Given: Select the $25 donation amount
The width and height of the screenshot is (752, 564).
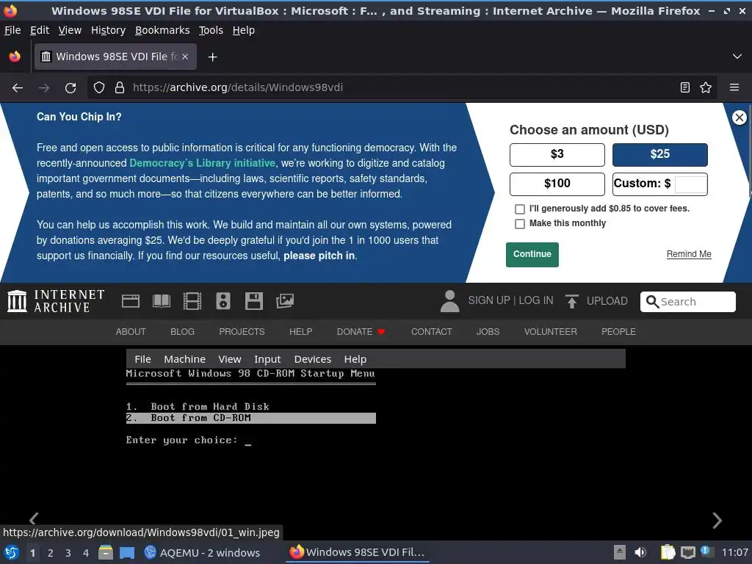Looking at the screenshot, I should click(x=660, y=155).
